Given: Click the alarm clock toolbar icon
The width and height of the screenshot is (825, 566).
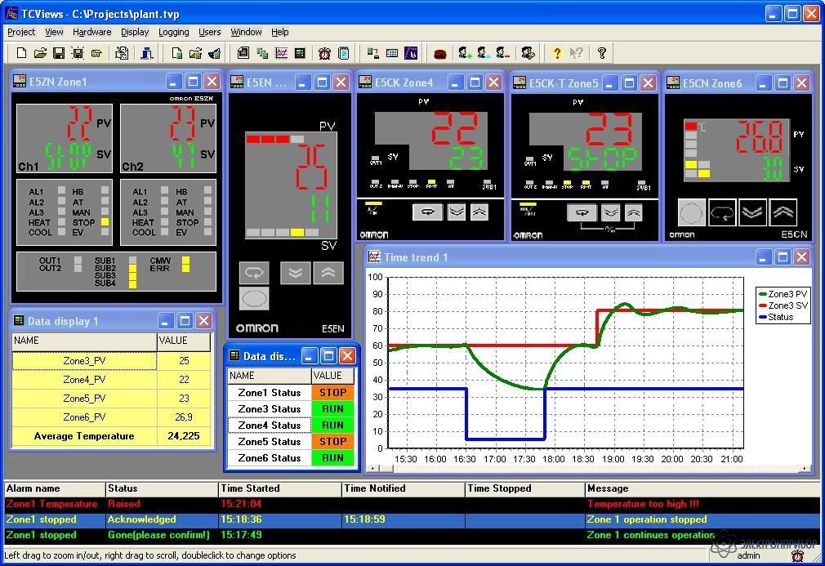Looking at the screenshot, I should pos(324,53).
